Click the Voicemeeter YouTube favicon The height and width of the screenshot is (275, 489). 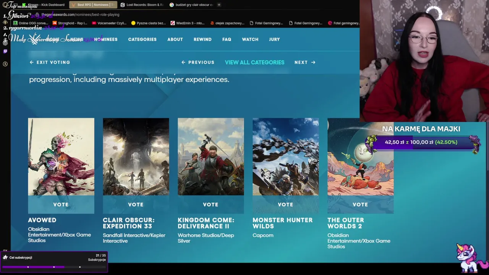coord(94,23)
